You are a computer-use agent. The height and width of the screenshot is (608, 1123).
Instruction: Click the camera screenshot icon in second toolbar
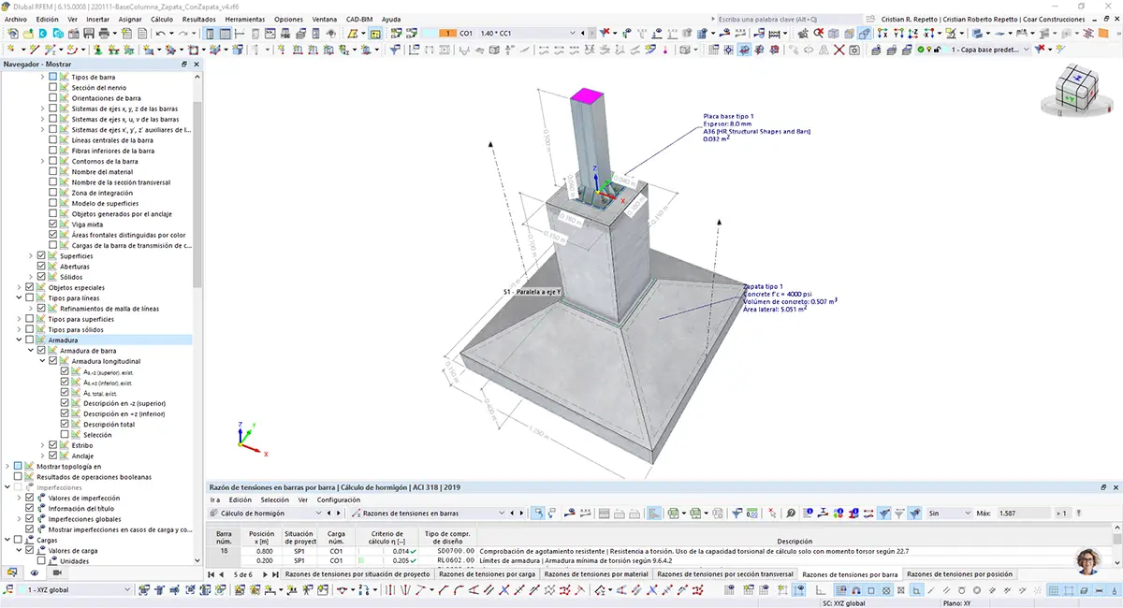coord(854,51)
